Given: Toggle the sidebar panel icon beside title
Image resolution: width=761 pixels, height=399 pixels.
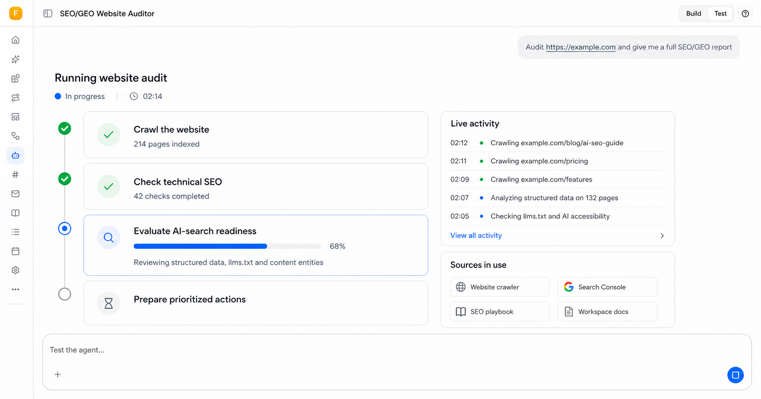Looking at the screenshot, I should click(48, 14).
